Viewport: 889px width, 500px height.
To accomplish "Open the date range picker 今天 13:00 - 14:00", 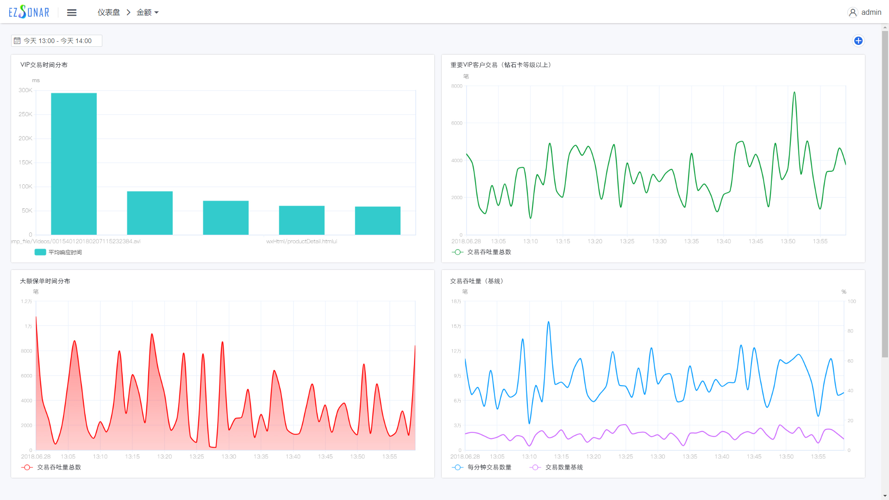I will coord(57,41).
